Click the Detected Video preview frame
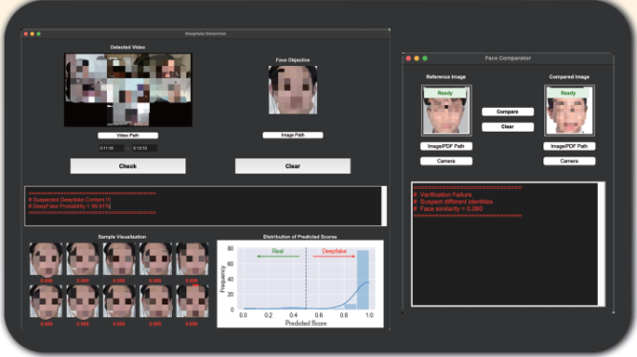637x357 pixels. pyautogui.click(x=128, y=90)
